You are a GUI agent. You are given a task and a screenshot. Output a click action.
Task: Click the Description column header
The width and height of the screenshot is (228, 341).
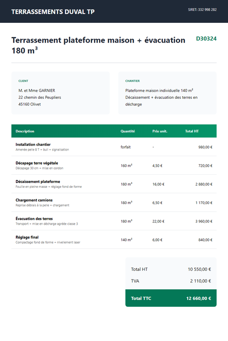25,131
